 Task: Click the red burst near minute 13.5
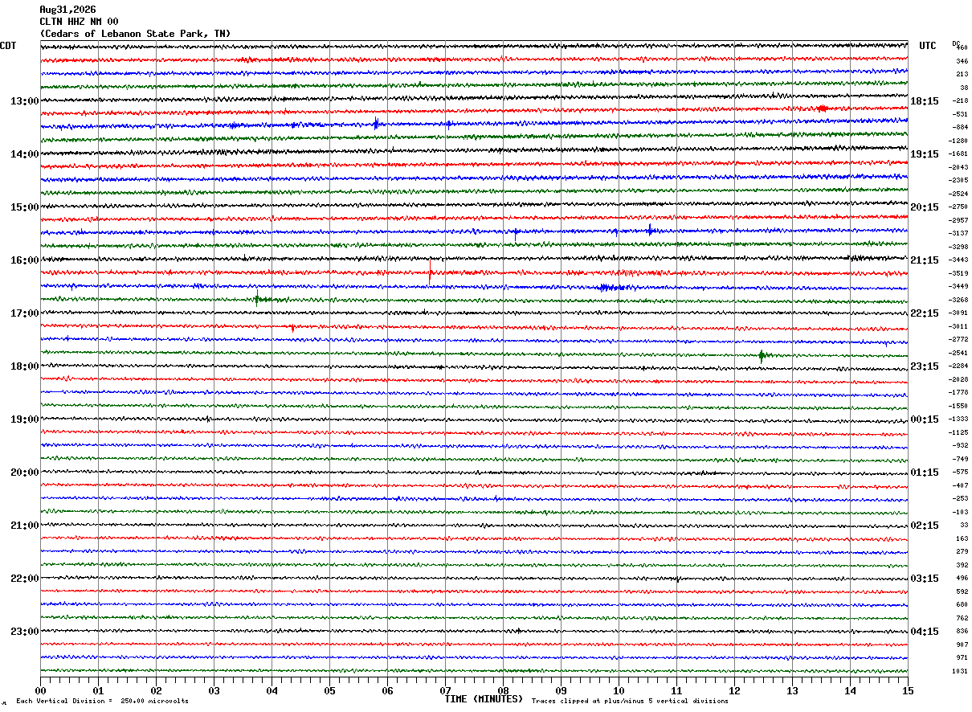pyautogui.click(x=821, y=108)
